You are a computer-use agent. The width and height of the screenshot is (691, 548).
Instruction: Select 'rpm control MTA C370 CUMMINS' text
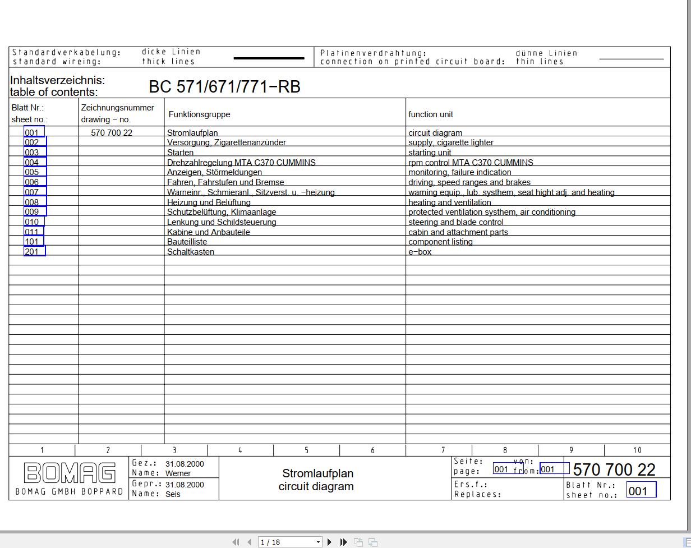pyautogui.click(x=471, y=162)
